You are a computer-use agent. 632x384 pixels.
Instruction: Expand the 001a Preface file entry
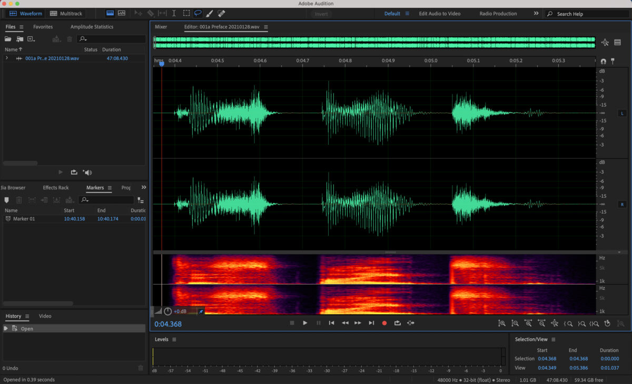click(x=7, y=58)
